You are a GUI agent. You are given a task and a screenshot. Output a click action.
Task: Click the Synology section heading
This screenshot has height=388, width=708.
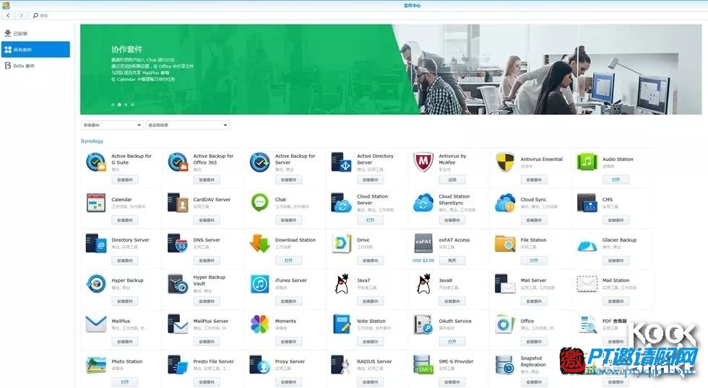point(92,141)
